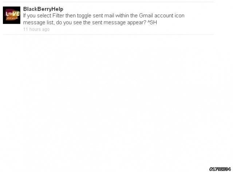Click the 'what you do' caption in the avatar
The width and height of the screenshot is (233, 172).
[x=12, y=18]
